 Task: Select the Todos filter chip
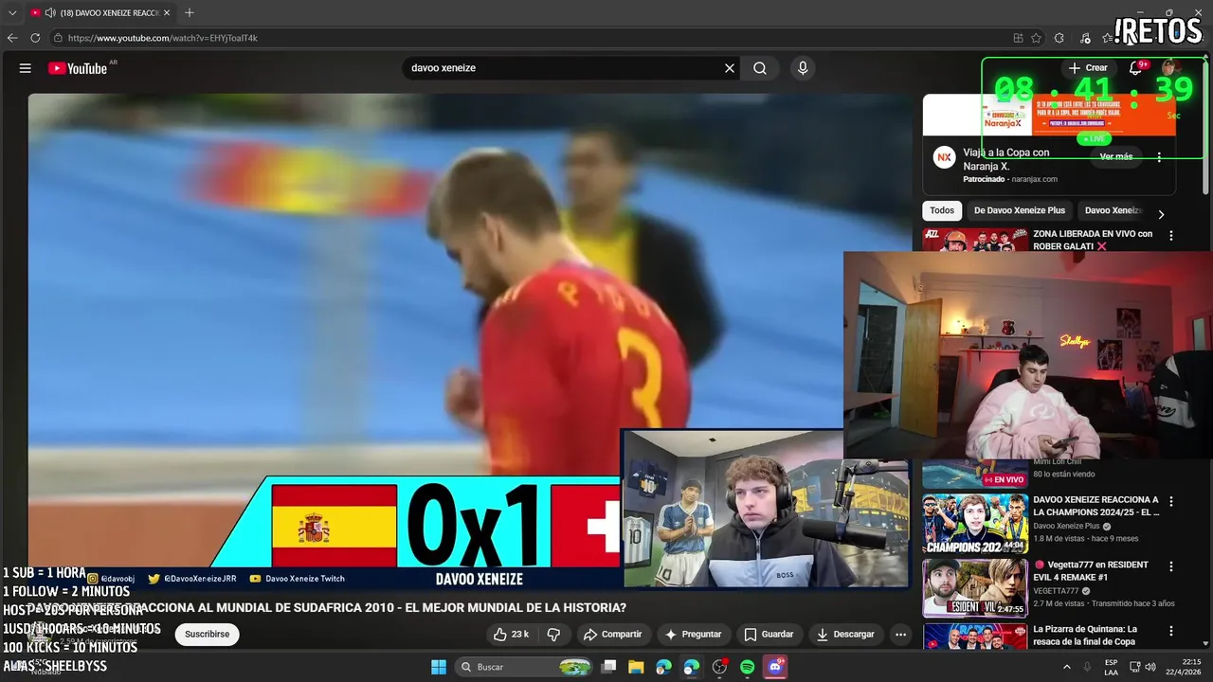pos(942,210)
